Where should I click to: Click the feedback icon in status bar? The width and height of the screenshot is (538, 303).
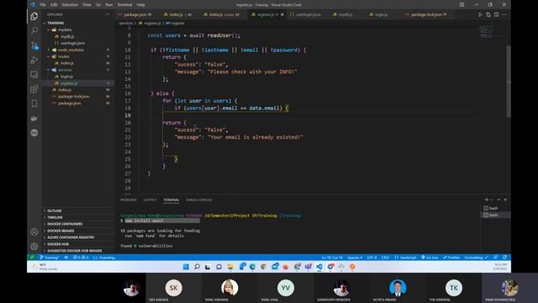[496, 258]
